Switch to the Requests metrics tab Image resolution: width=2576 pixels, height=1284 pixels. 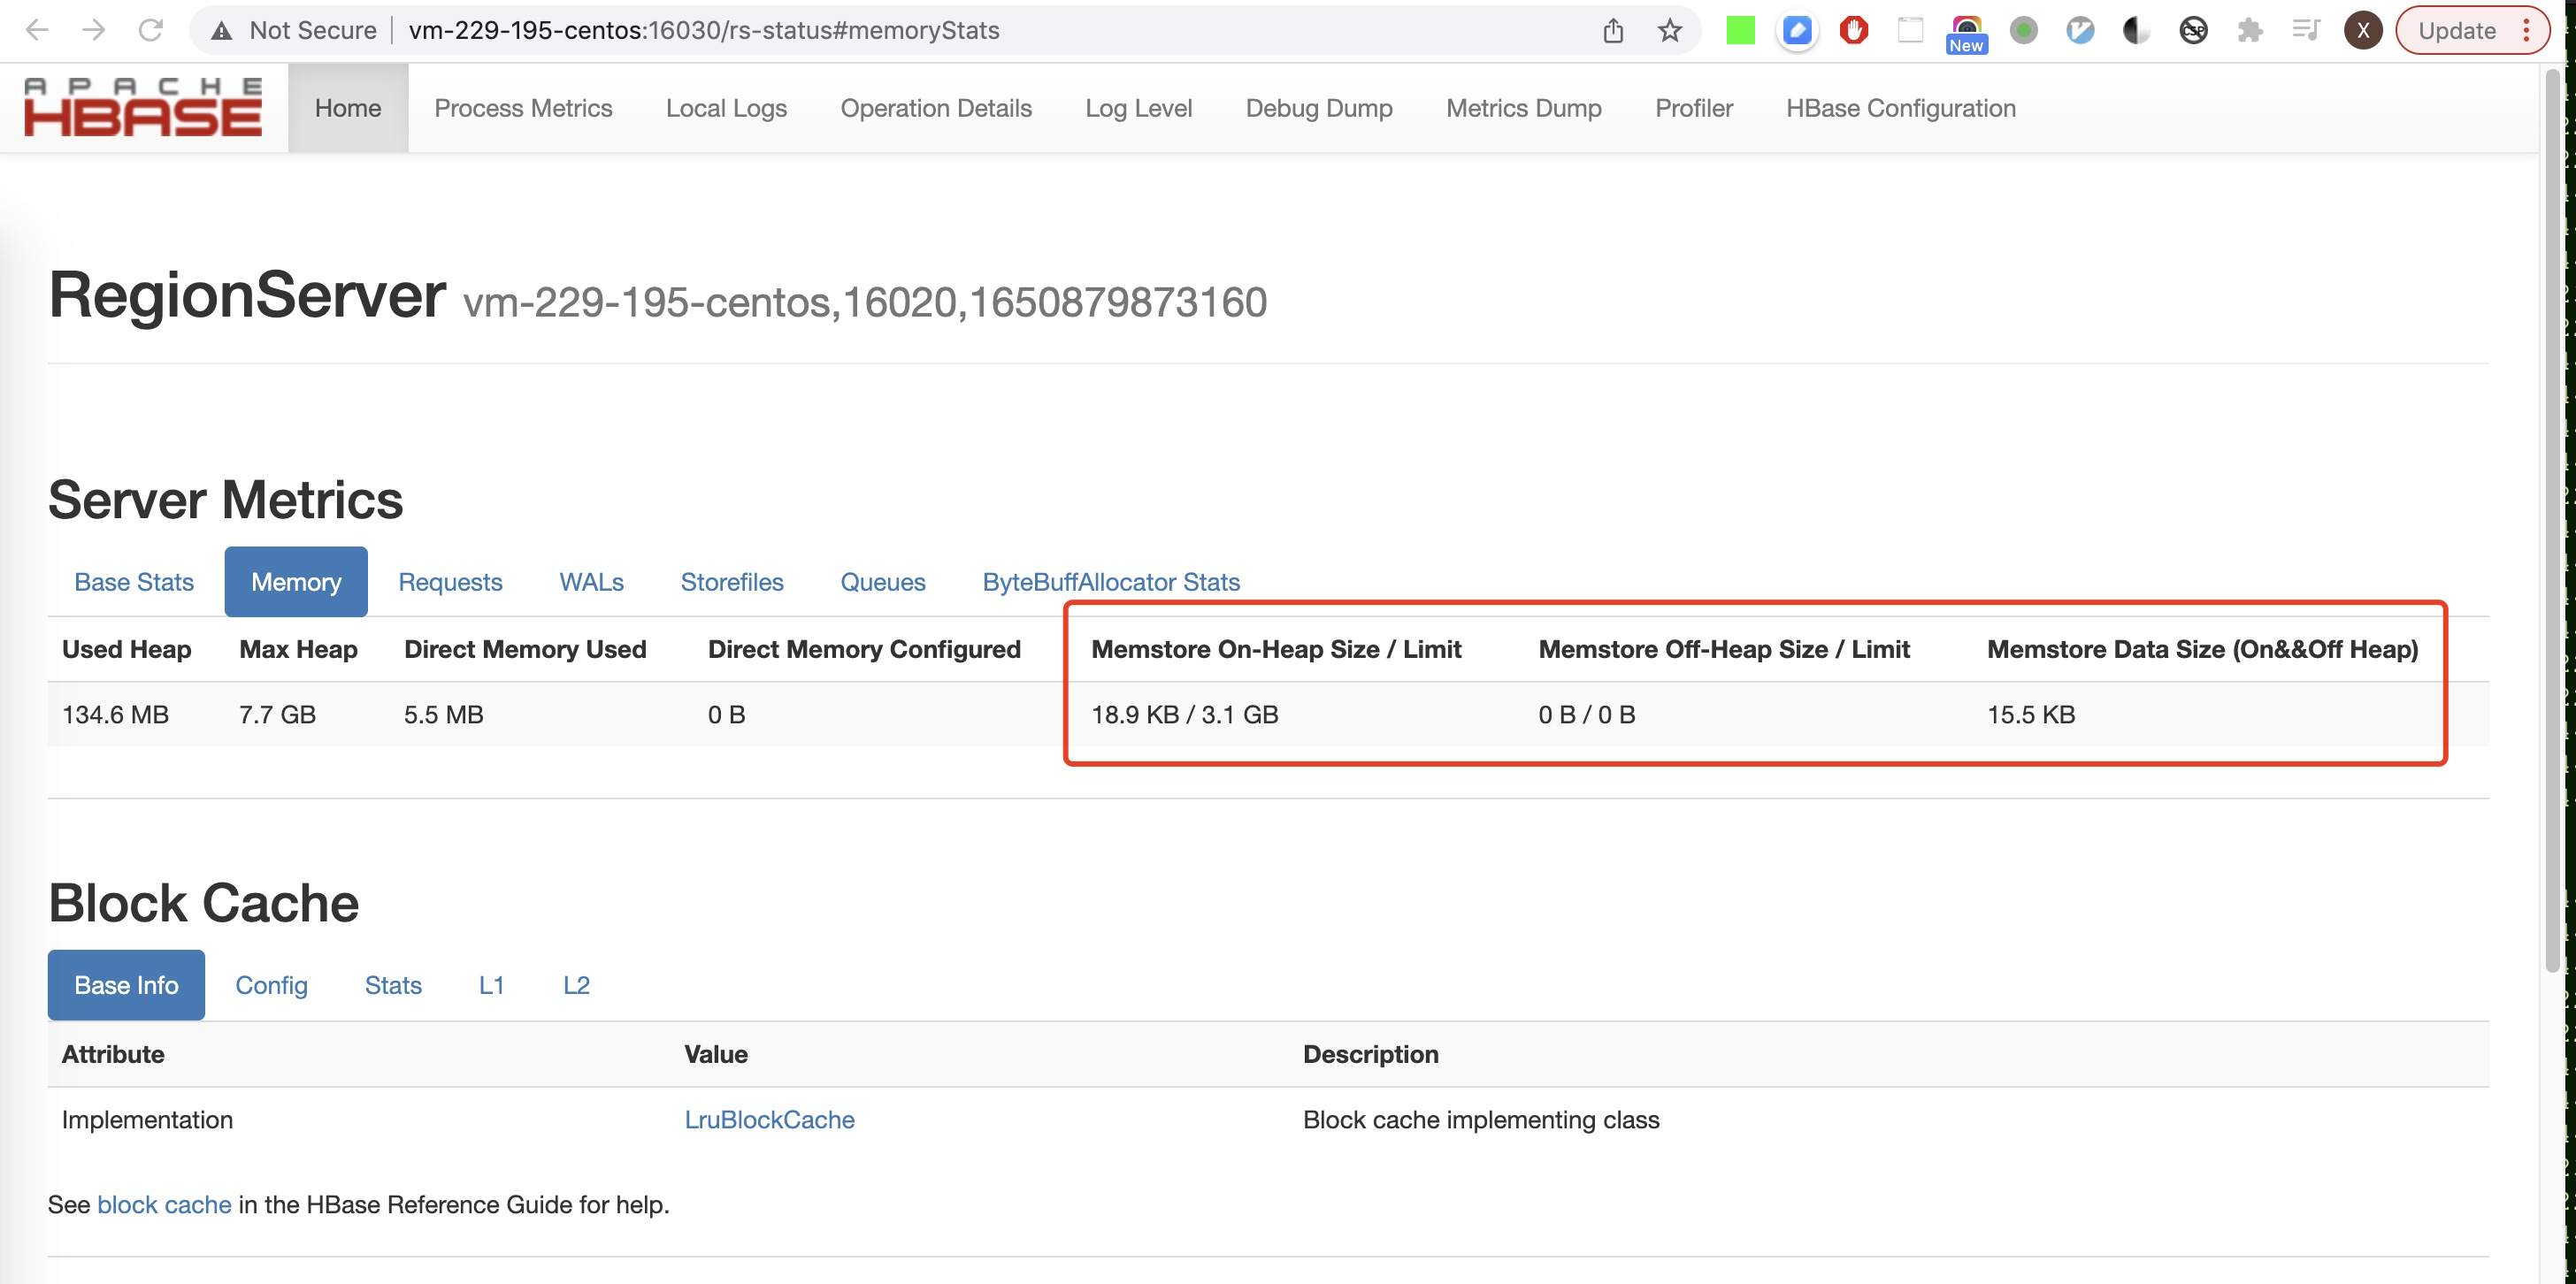[x=450, y=582]
